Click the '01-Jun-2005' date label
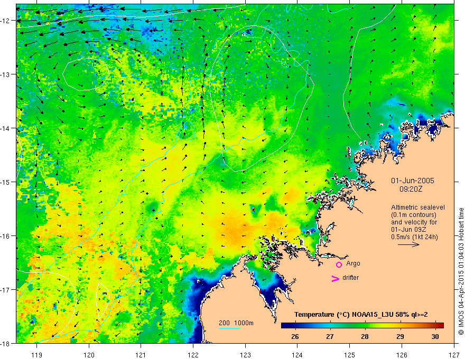465x359 pixels. (x=413, y=181)
